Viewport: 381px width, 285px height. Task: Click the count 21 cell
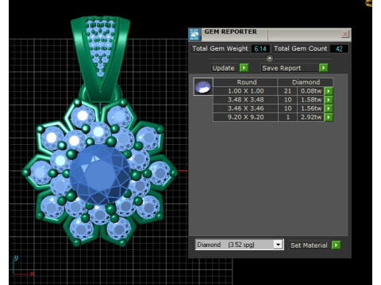[287, 91]
